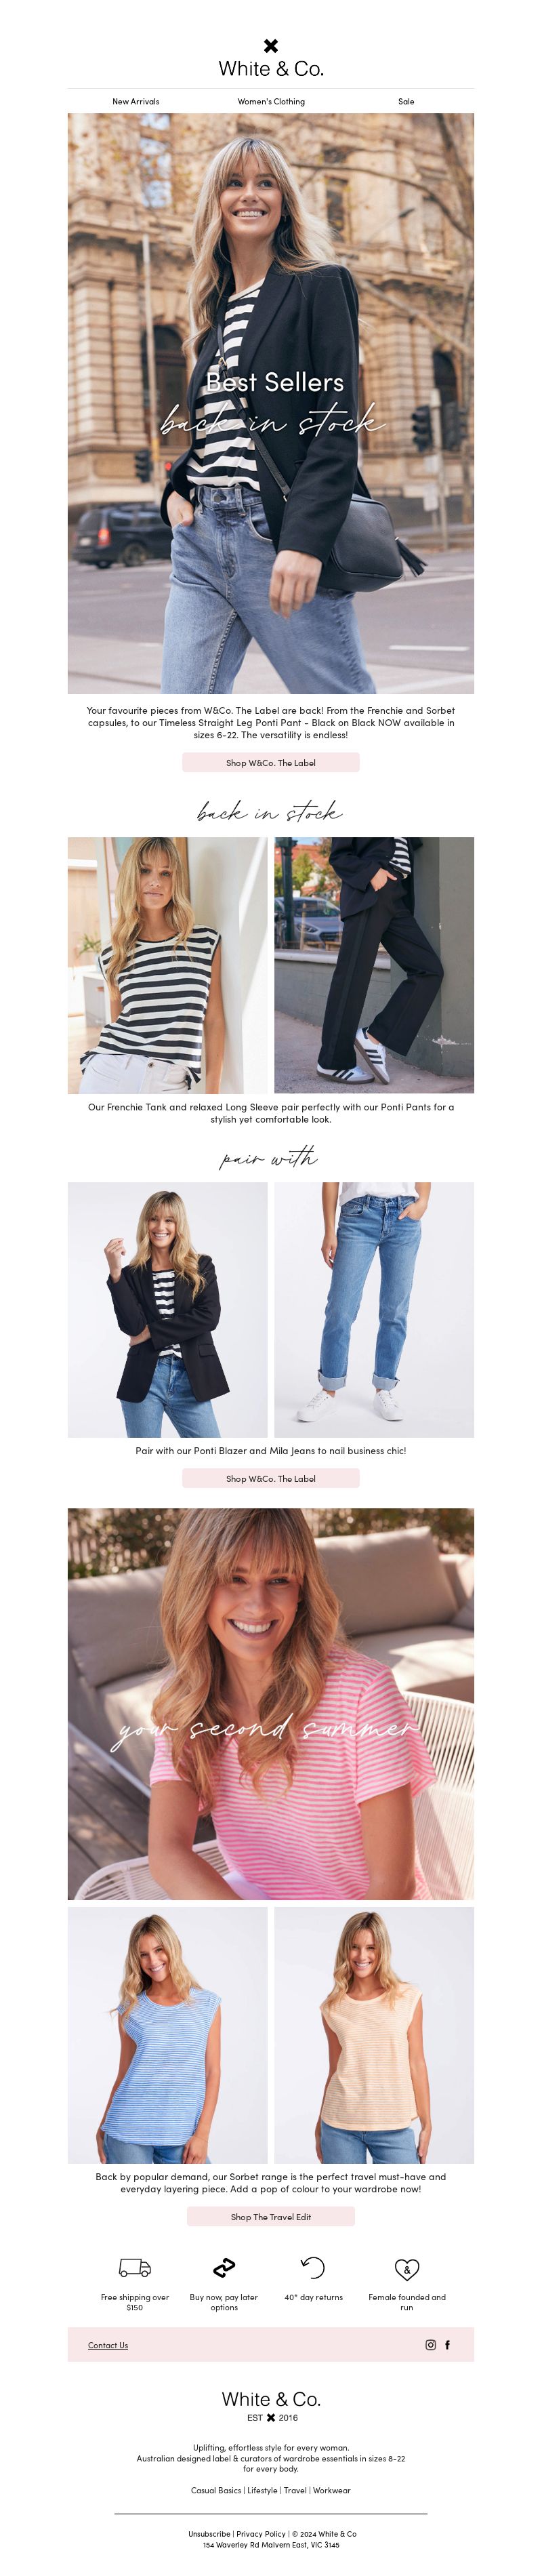This screenshot has width=542, height=2576.
Task: Open the blue striped Sorbet tee photo
Action: 168,2035
